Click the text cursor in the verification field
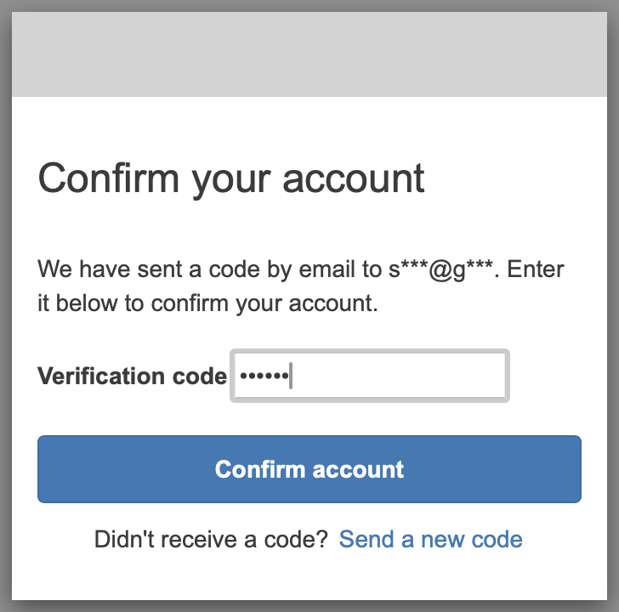The width and height of the screenshot is (619, 612). coord(291,376)
